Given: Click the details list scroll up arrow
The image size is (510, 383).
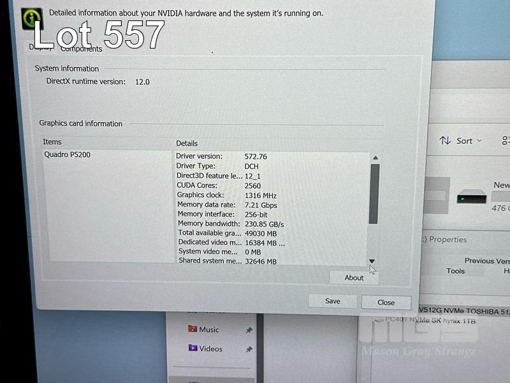Looking at the screenshot, I should point(375,158).
